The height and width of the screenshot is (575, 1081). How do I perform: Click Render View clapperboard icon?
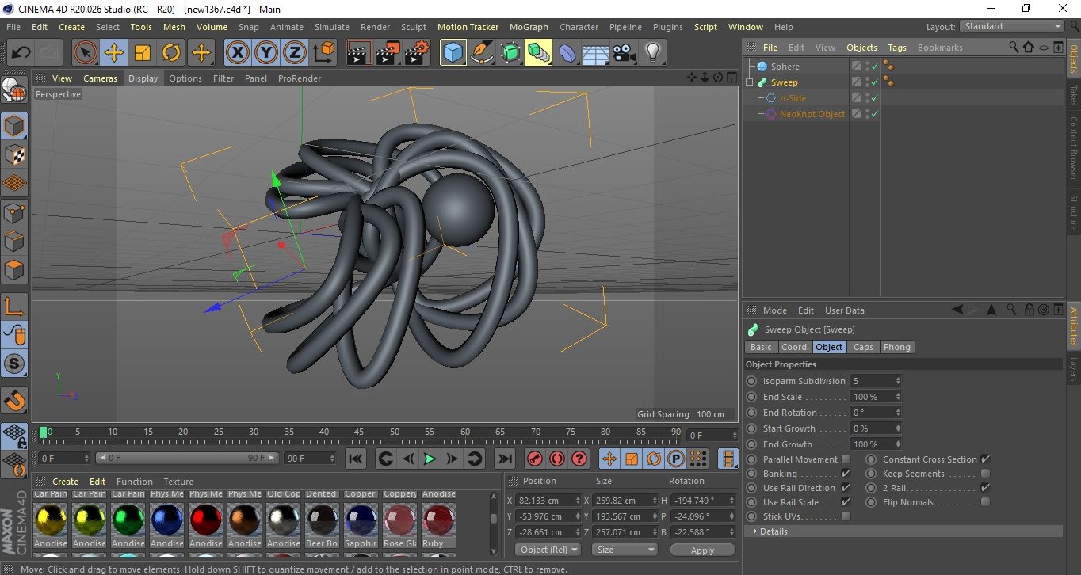359,53
